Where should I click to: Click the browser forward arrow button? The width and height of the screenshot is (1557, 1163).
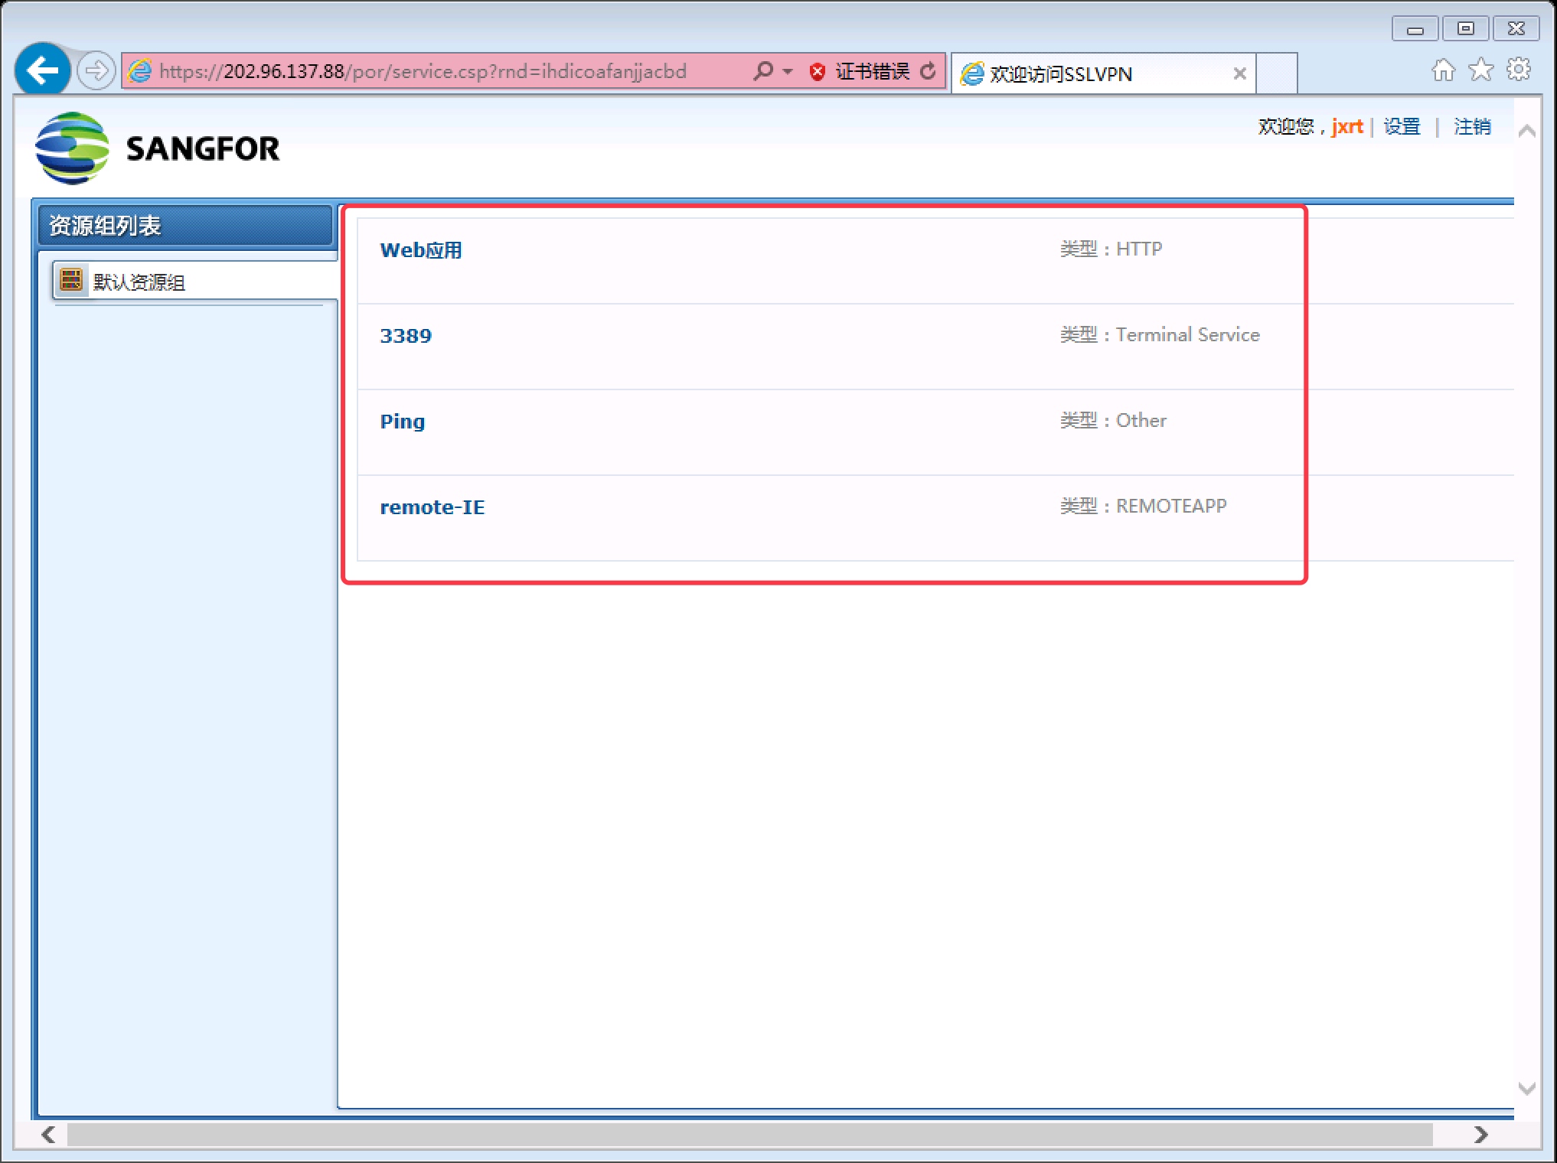(96, 71)
